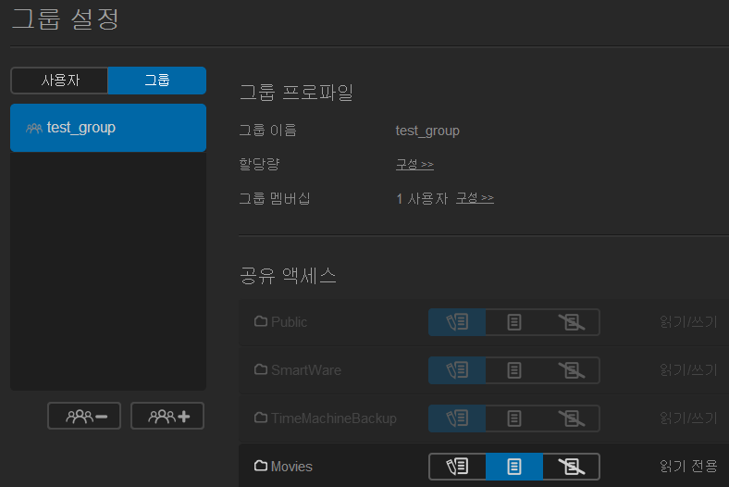Deny access to the Public share

(x=571, y=322)
